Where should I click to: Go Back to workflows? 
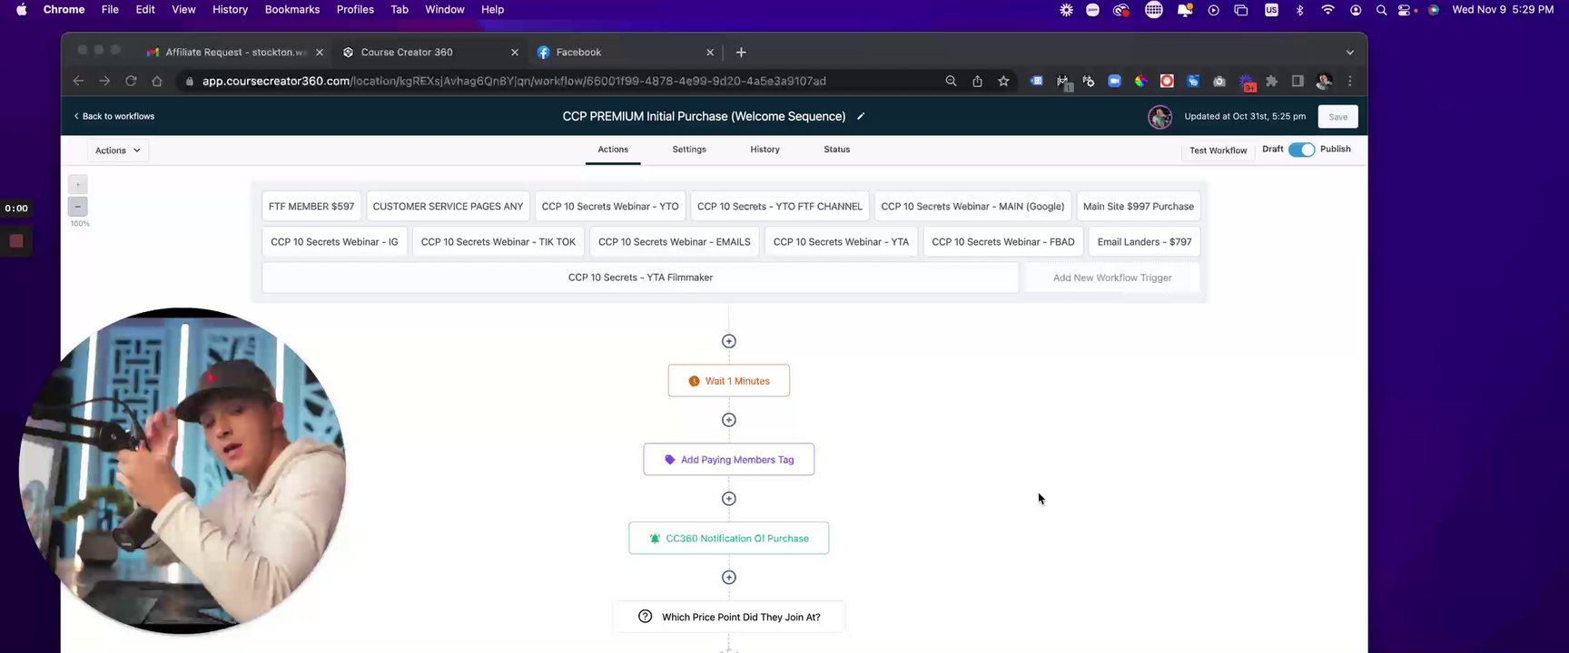[114, 116]
